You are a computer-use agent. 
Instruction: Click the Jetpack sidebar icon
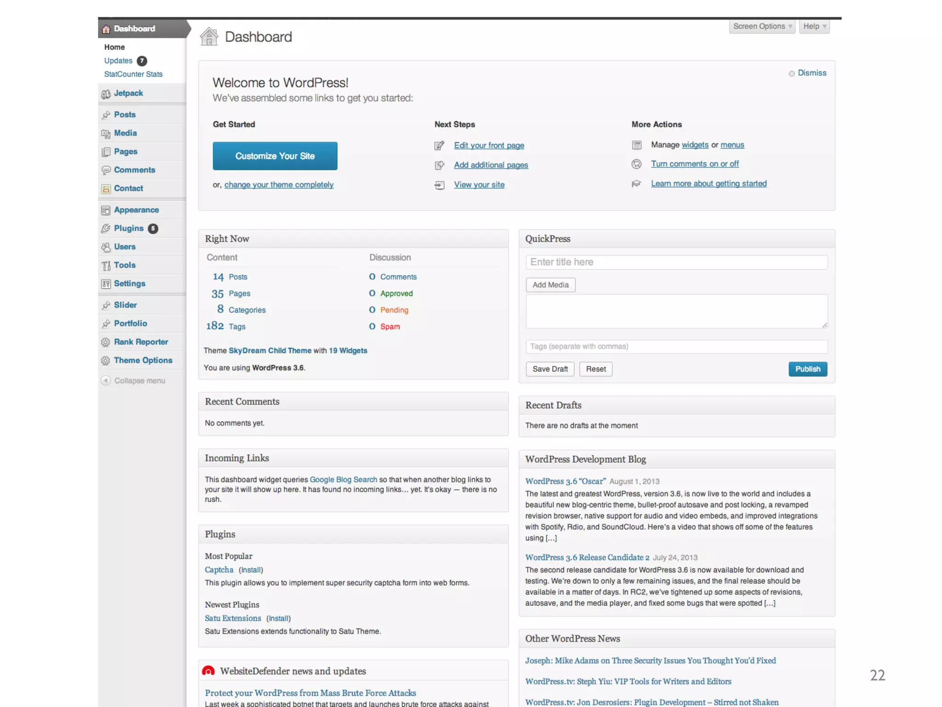(106, 94)
